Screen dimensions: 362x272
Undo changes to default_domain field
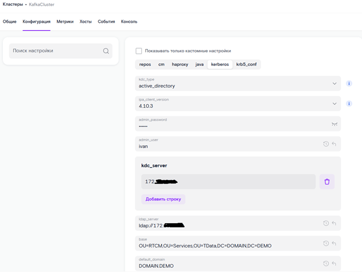(334, 263)
